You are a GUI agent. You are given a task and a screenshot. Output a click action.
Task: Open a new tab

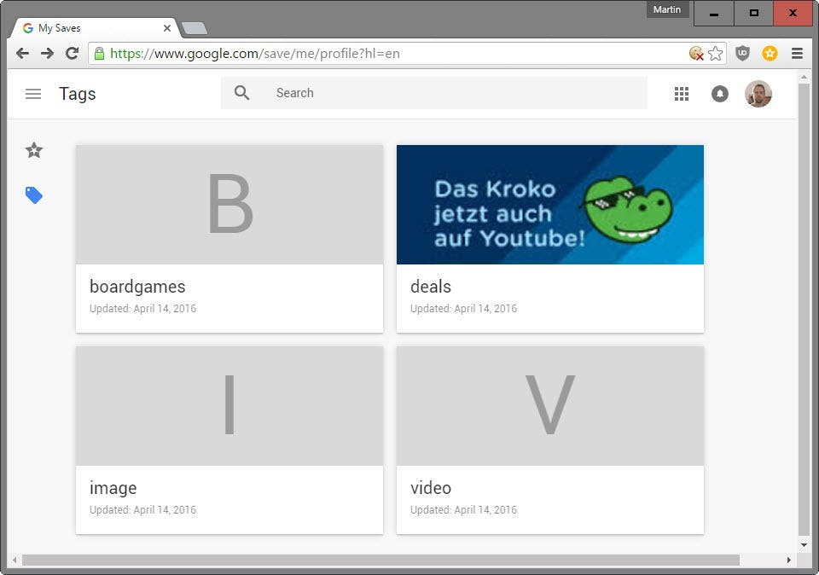194,28
